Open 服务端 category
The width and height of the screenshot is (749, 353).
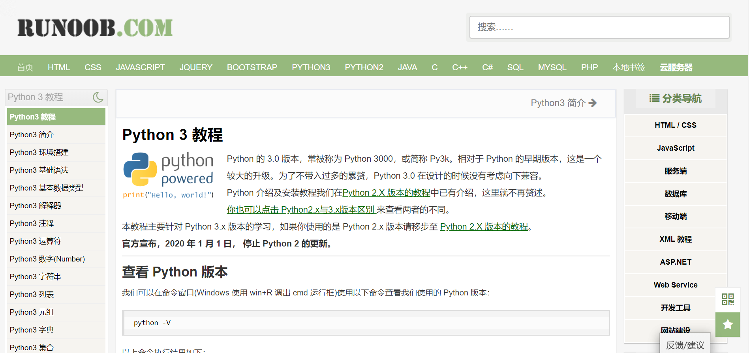pos(676,171)
